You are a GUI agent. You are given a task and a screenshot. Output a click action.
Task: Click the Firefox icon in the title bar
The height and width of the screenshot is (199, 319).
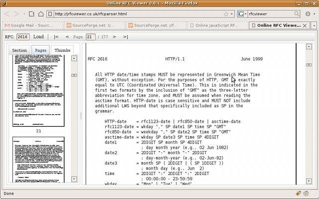(4, 3)
